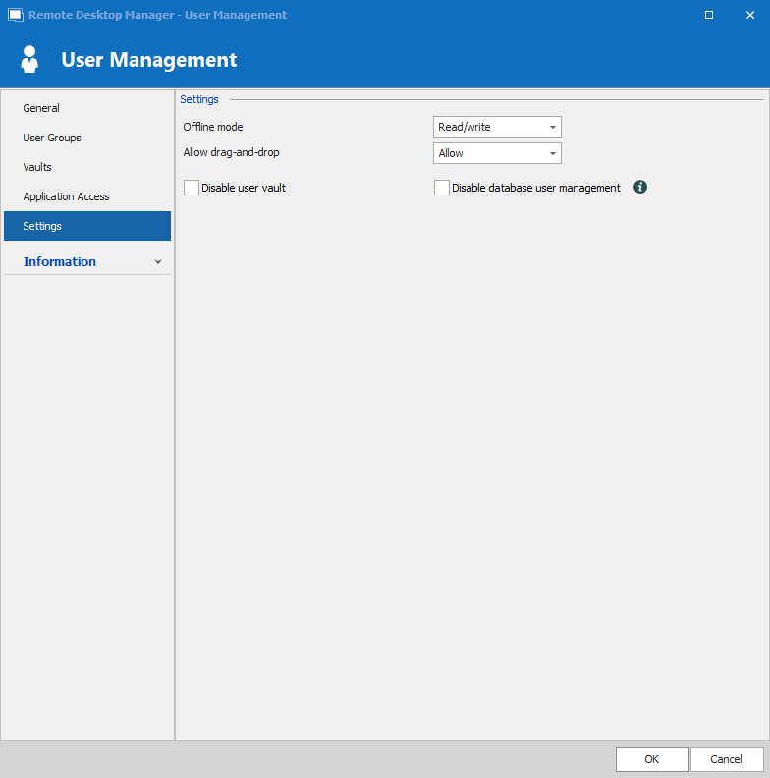Screen dimensions: 770x778
Task: Click the Information section heading text
Action: click(x=60, y=262)
